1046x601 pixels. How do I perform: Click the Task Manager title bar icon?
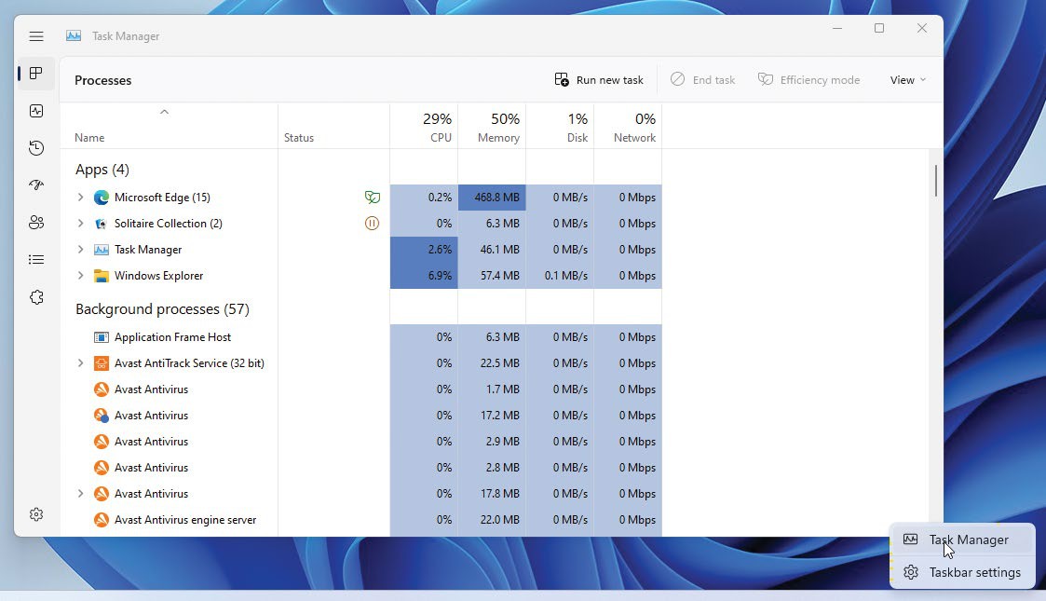74,36
